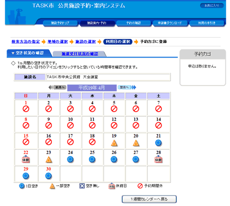
Task: Click the April 12 prohibited icon
Action: [x=114, y=125]
